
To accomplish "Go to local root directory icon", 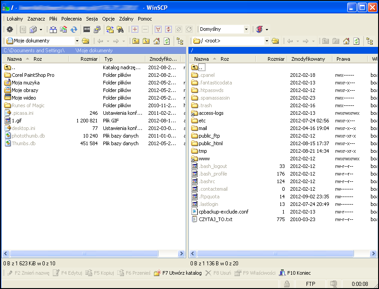I will (x=146, y=41).
